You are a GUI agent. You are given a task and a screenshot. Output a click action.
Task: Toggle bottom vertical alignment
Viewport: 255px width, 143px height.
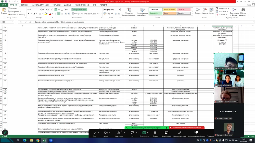tap(62, 10)
